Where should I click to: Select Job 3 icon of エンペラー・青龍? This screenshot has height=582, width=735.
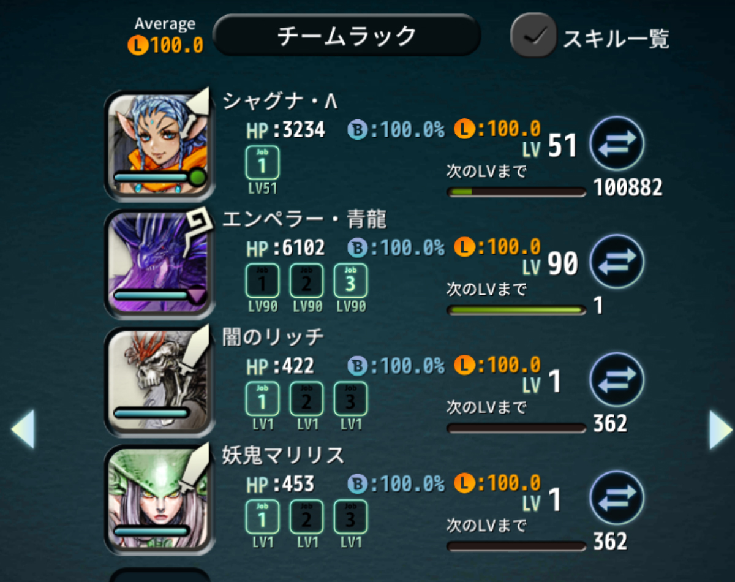point(351,281)
